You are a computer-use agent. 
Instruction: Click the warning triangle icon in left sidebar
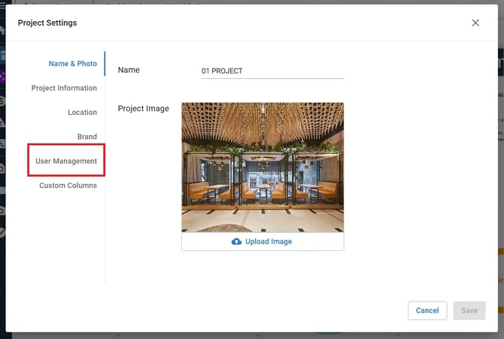click(2, 122)
